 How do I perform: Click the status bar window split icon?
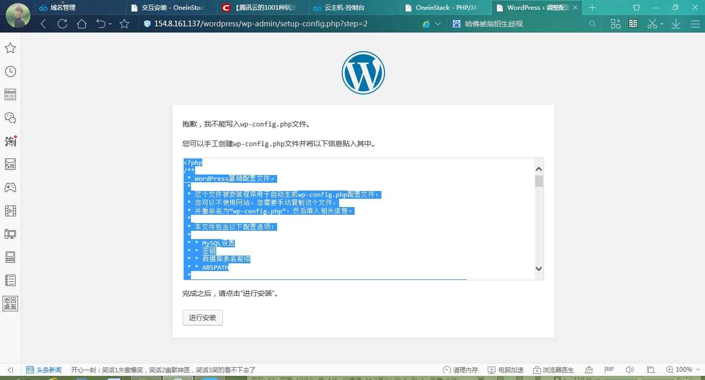(x=651, y=370)
